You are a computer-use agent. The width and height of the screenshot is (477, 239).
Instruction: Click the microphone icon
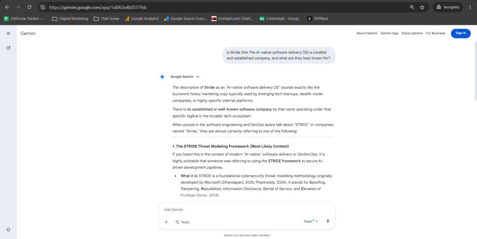(x=327, y=221)
